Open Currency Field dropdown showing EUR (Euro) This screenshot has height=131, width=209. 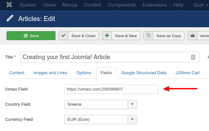pyautogui.click(x=101, y=120)
